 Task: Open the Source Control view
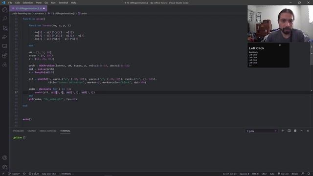(4, 28)
